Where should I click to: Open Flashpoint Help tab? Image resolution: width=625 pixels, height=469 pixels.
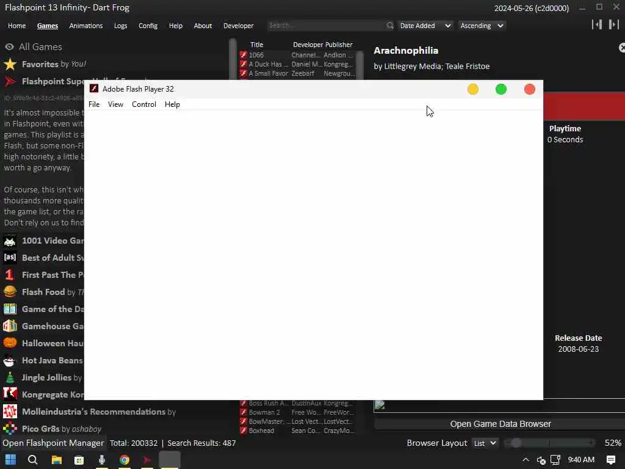pos(175,26)
